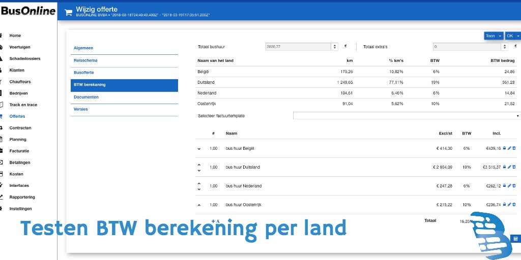Click the 77,11% km's percentage cell
The image size is (521, 260).
396,82
